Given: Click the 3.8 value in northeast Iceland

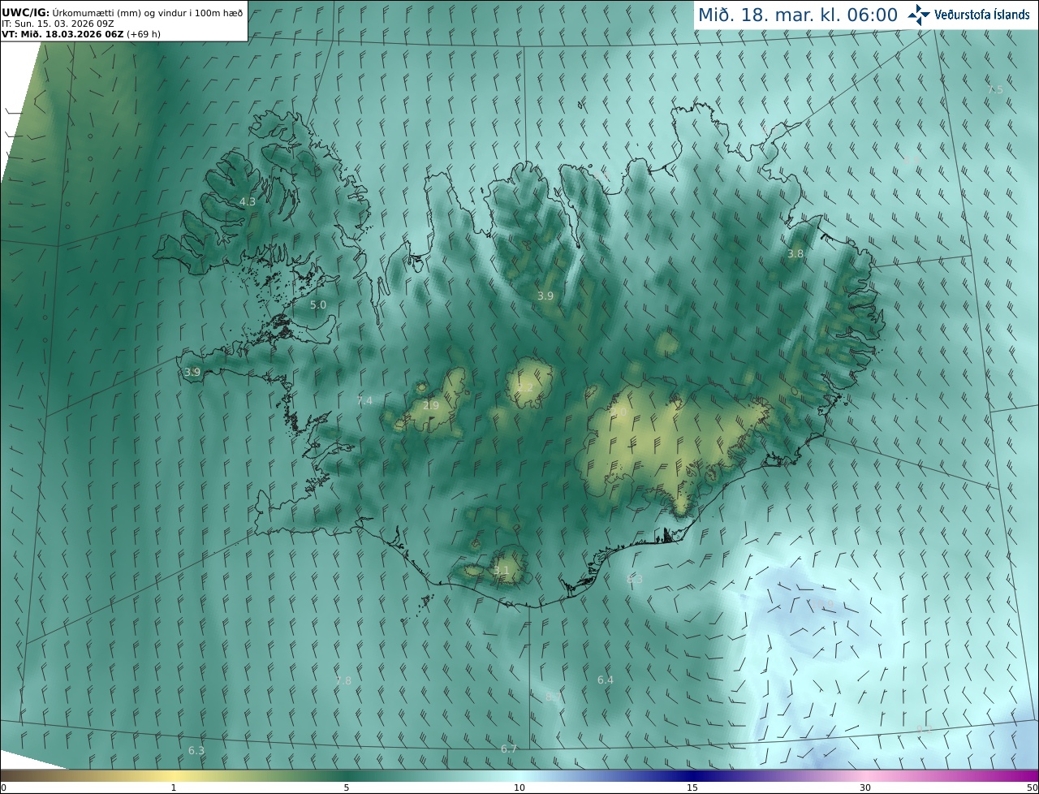Looking at the screenshot, I should click(795, 253).
